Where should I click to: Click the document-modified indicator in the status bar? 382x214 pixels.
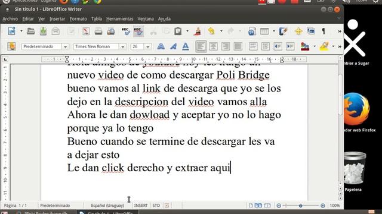coord(167,205)
